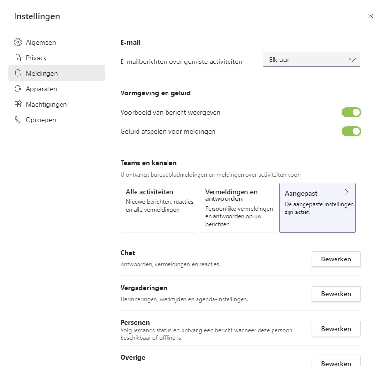
Task: Select the Alle activiteiten notification option
Action: [159, 208]
